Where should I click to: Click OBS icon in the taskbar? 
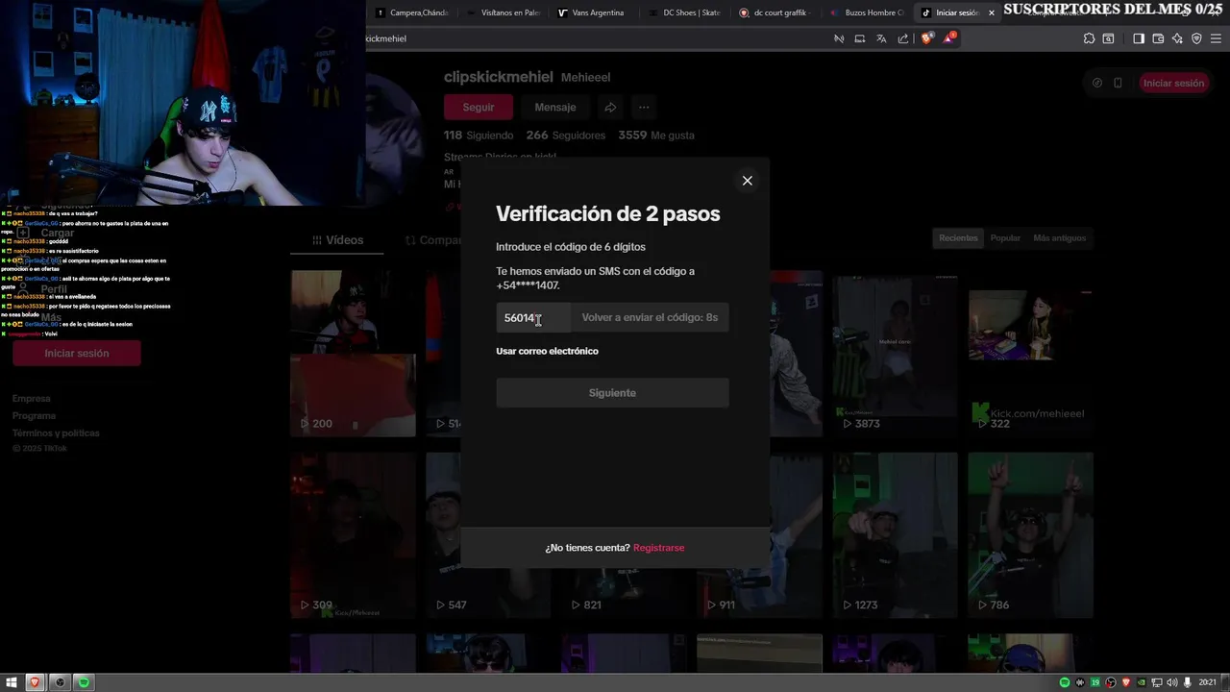tap(60, 682)
